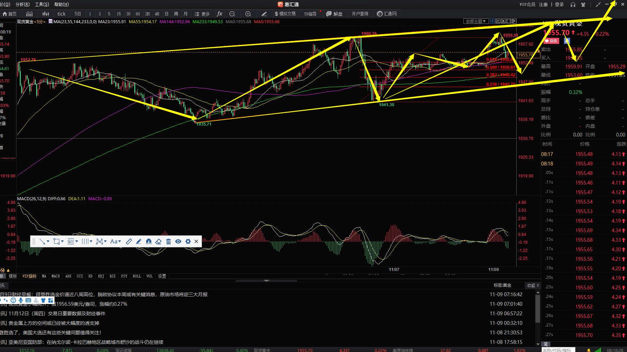Switch to the MACD indicator tab
Viewport: 627px width, 352px height.
point(56,276)
